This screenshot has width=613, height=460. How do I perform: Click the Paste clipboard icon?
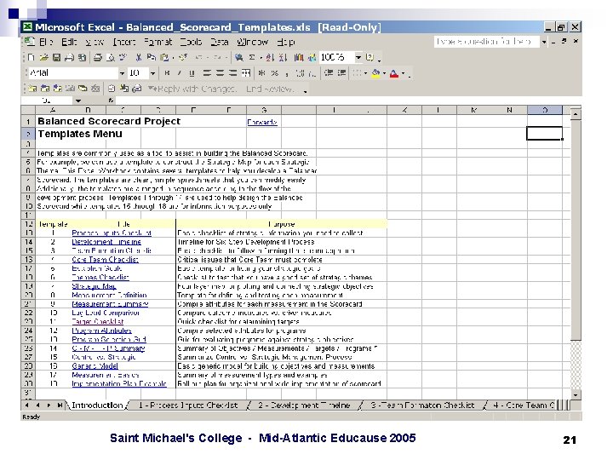point(164,58)
